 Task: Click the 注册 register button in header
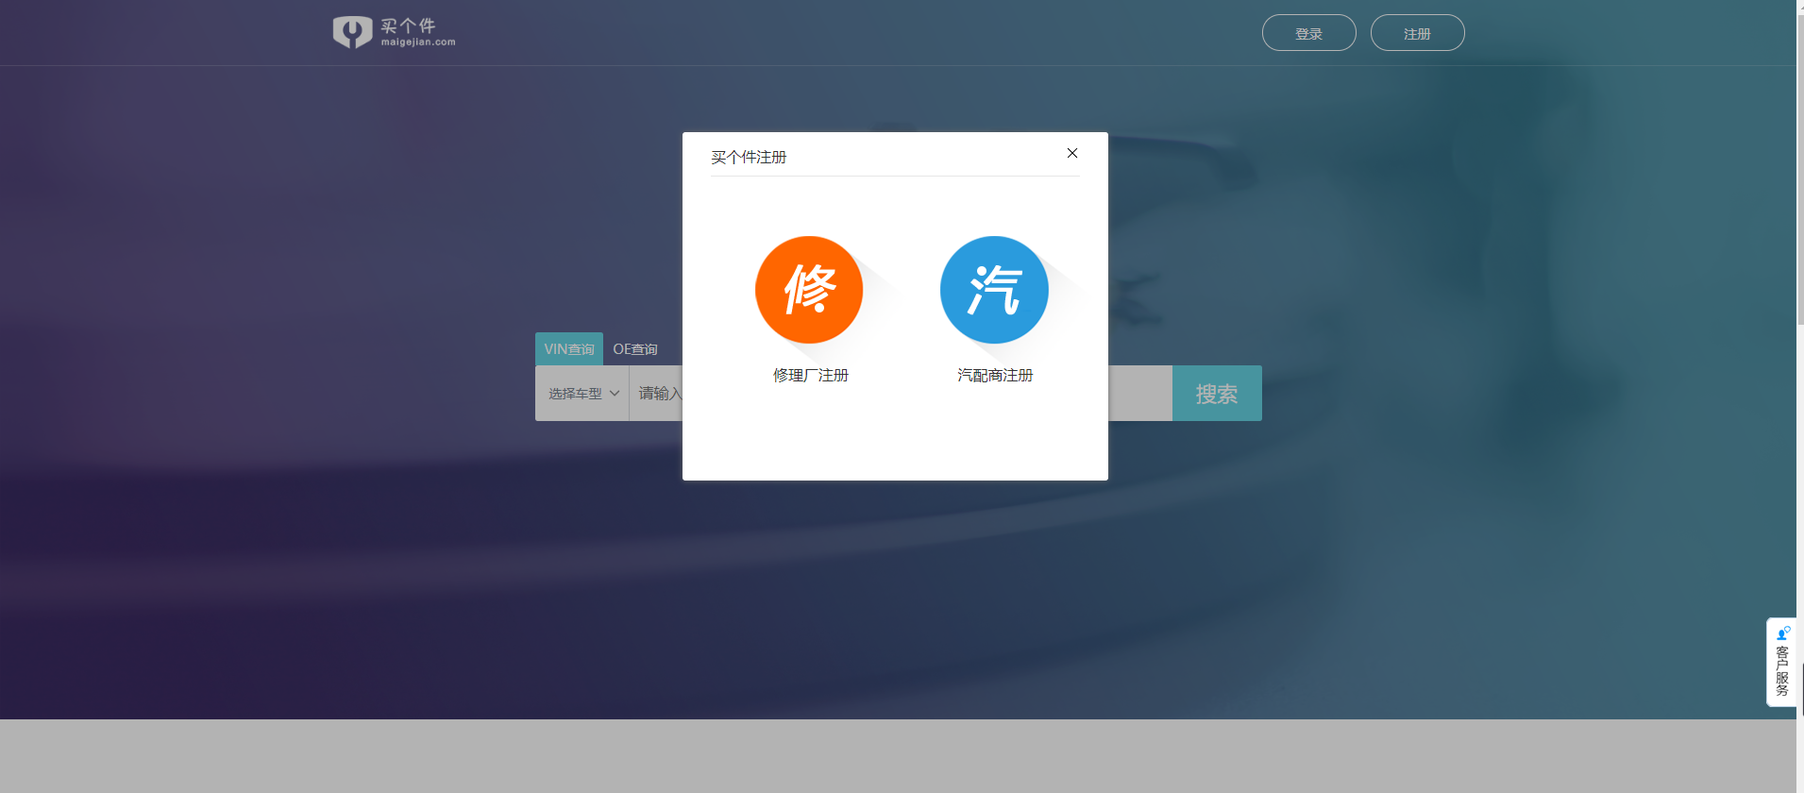coord(1417,33)
